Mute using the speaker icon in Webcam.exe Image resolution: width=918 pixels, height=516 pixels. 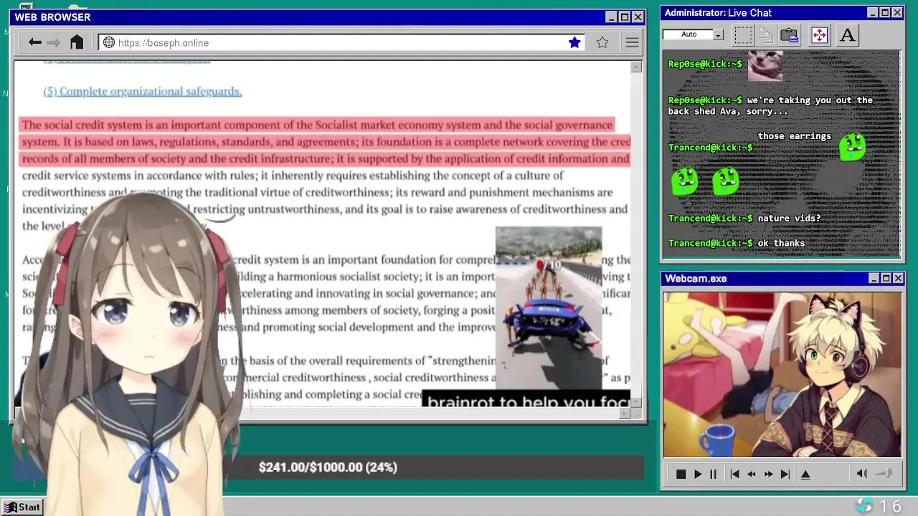coord(862,474)
